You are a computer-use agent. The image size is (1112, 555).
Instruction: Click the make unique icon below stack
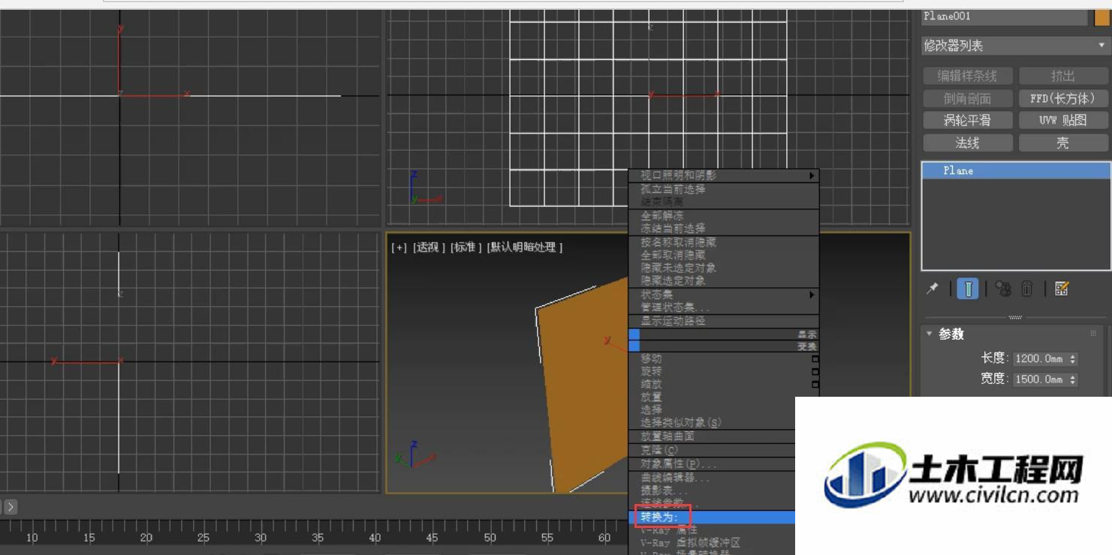pos(1003,289)
